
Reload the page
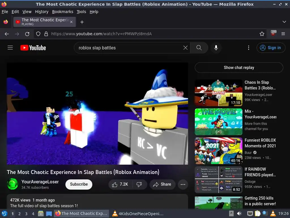pos(27,34)
